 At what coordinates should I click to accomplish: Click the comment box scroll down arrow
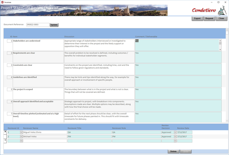point(220,49)
